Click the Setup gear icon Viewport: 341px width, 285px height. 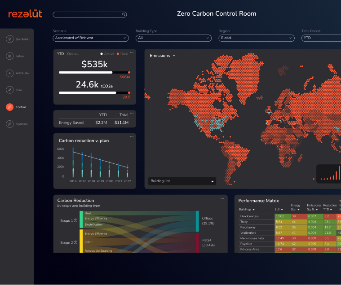[9, 56]
